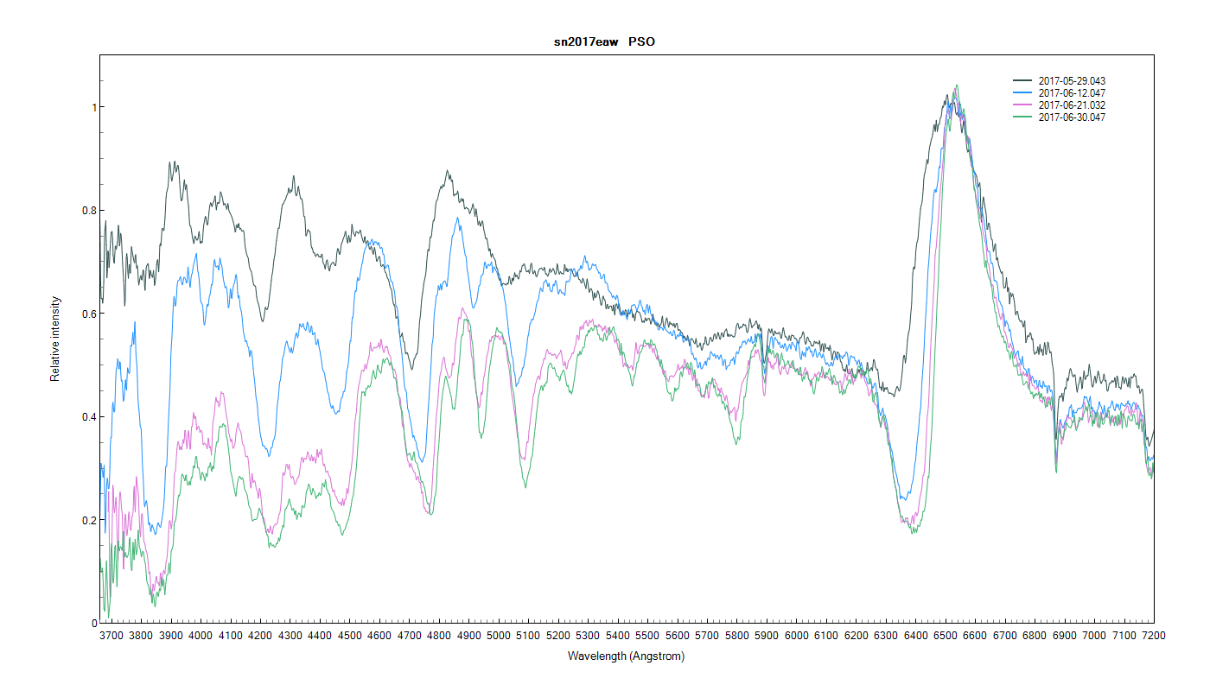Click the blue legend line swatch
Image resolution: width=1210 pixels, height=691 pixels.
pos(1023,93)
